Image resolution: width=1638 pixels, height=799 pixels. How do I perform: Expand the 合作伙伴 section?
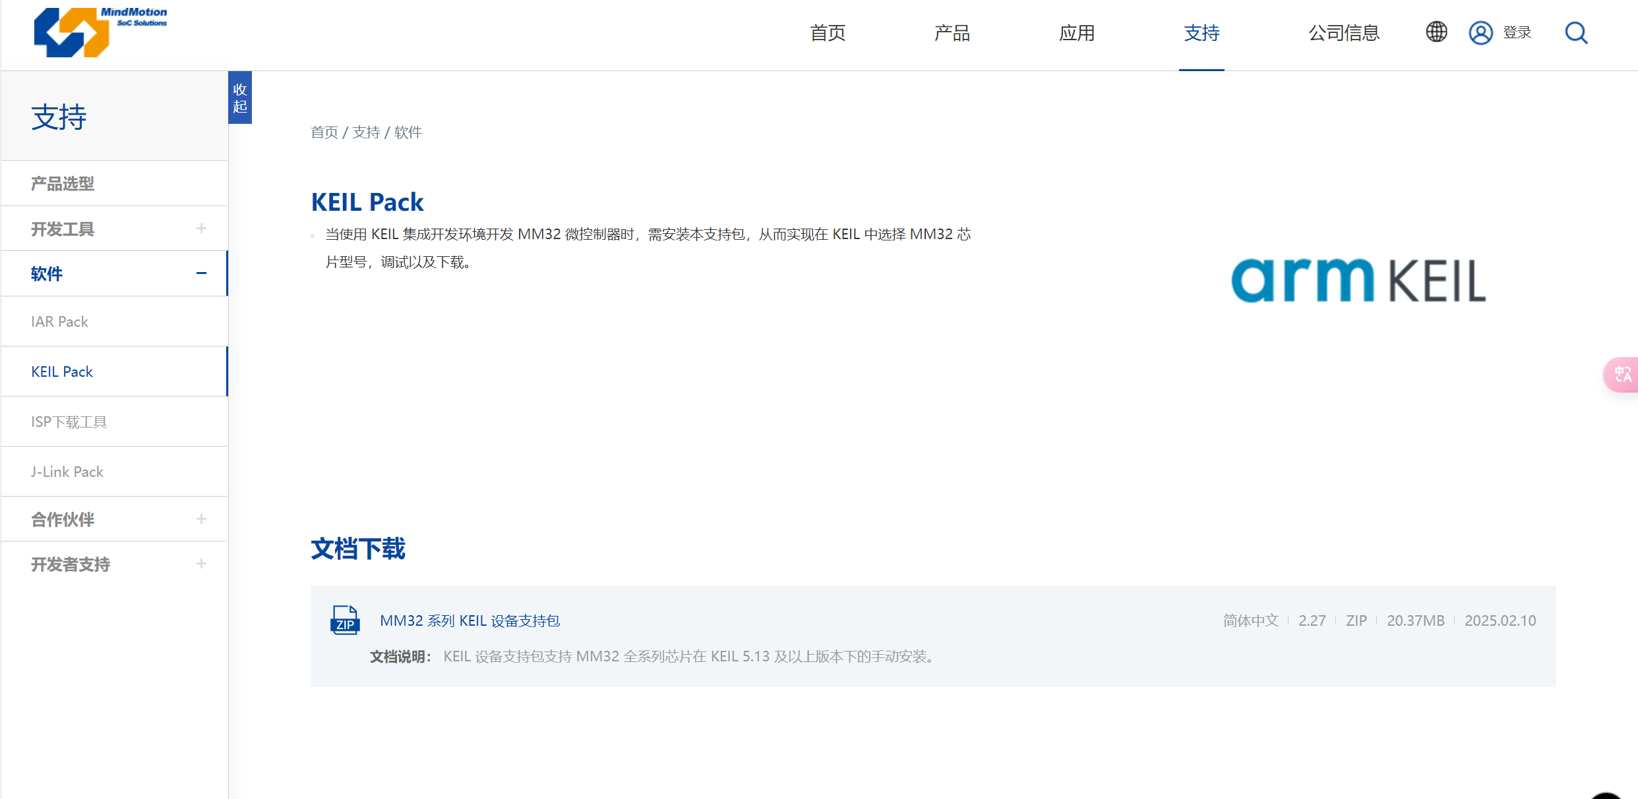point(201,519)
